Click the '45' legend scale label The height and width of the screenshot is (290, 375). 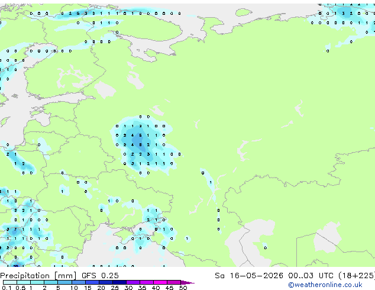click(x=169, y=288)
